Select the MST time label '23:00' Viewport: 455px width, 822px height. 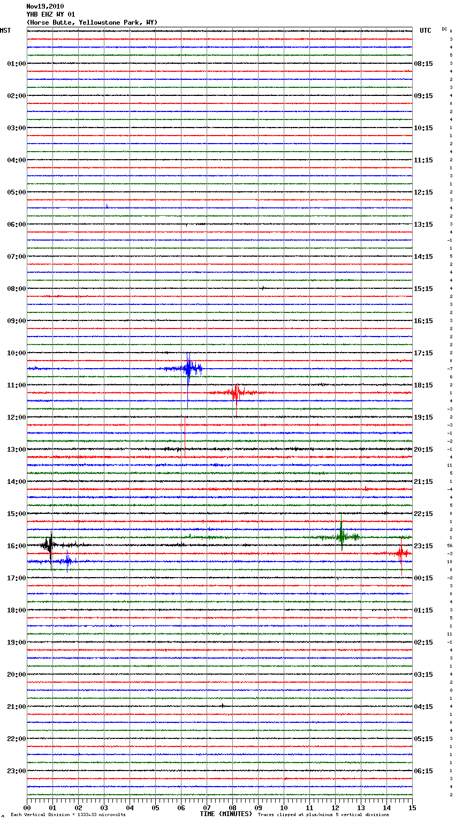pyautogui.click(x=17, y=771)
